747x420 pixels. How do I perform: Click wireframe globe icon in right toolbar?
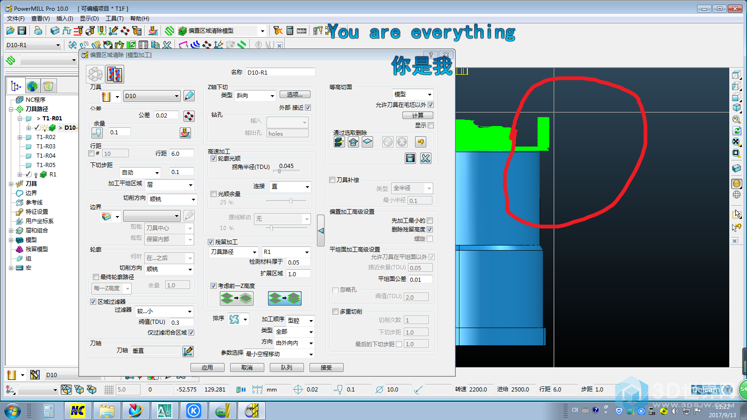(x=737, y=195)
